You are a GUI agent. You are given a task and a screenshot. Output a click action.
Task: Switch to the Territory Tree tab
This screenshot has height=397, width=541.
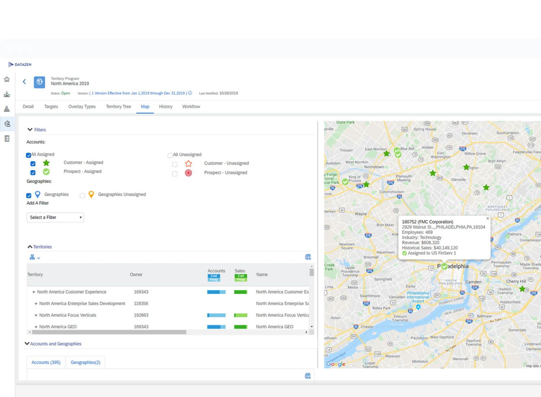(118, 106)
